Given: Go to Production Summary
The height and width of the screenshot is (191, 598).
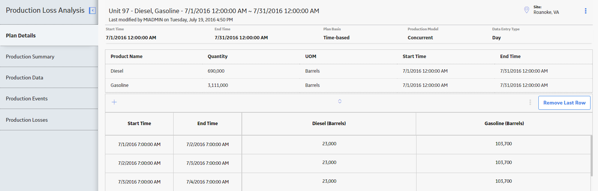Looking at the screenshot, I should coord(30,57).
